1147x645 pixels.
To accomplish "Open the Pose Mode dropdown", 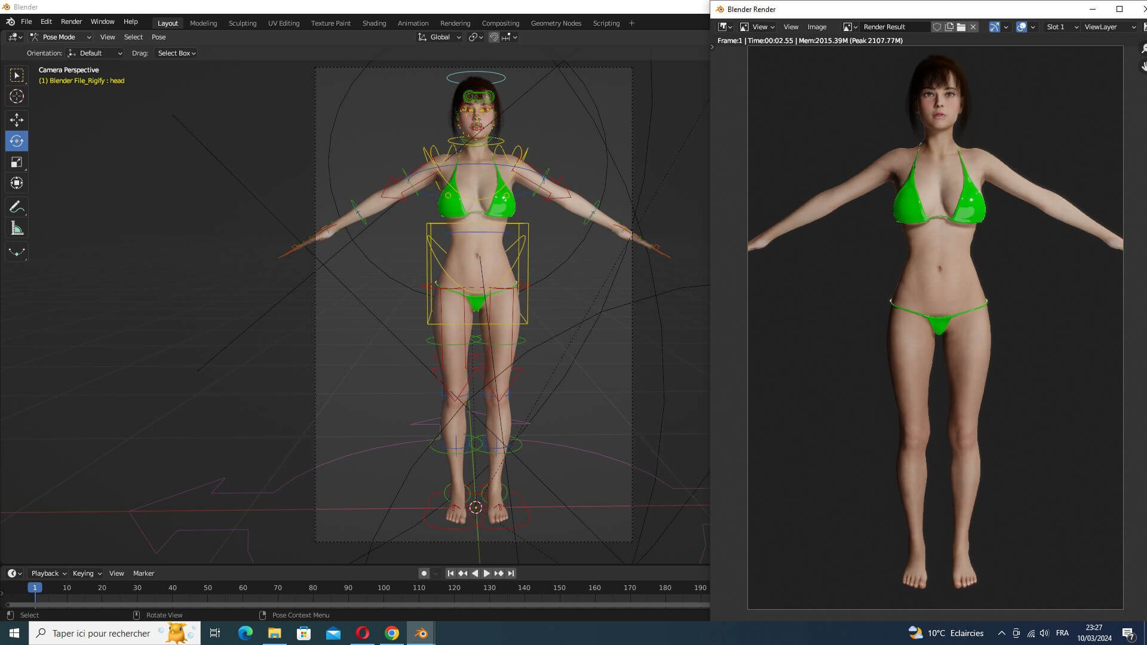I will [61, 37].
